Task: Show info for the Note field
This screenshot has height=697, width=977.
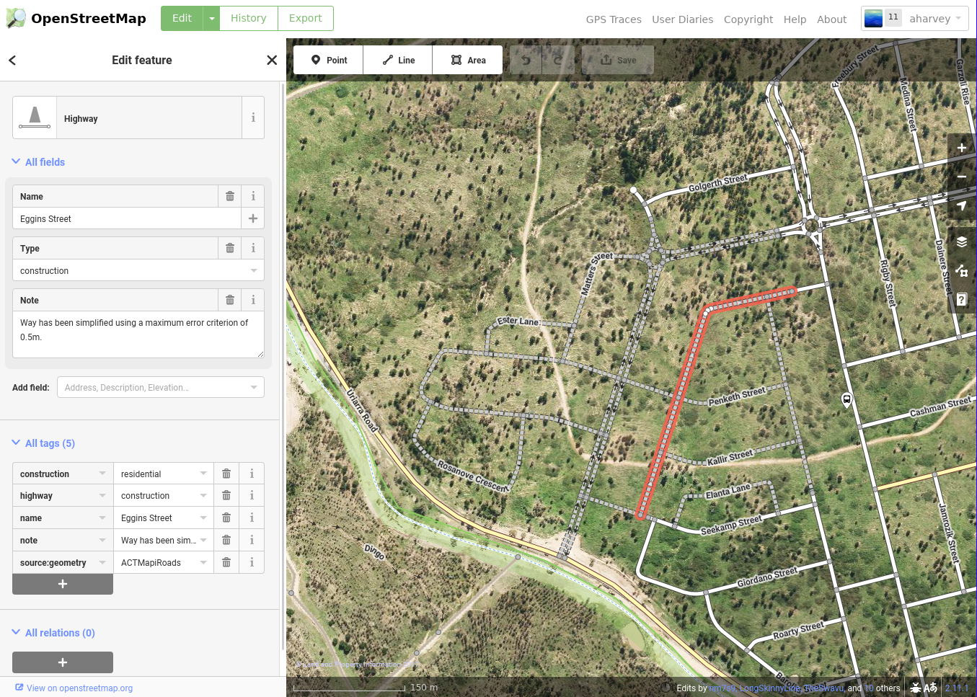Action: pyautogui.click(x=253, y=300)
